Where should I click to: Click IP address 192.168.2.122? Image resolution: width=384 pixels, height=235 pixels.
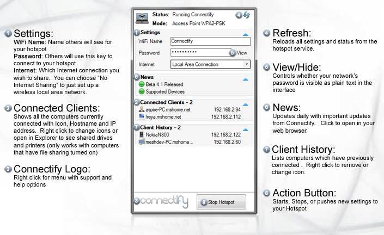point(226,135)
